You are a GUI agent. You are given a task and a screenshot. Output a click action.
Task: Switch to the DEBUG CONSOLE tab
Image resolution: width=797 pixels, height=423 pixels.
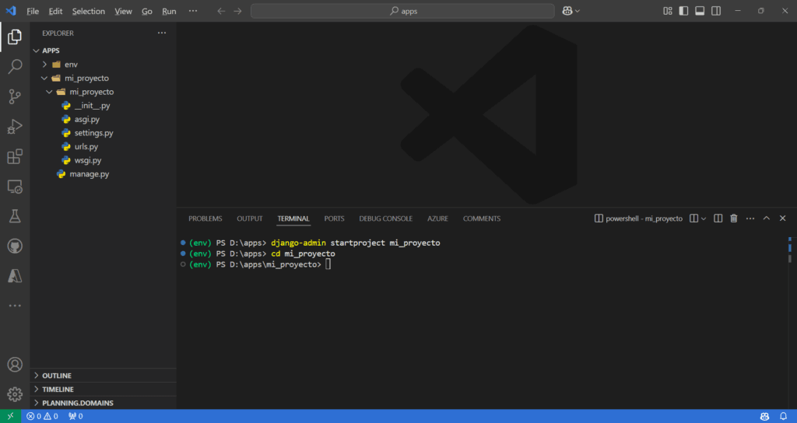(x=386, y=218)
